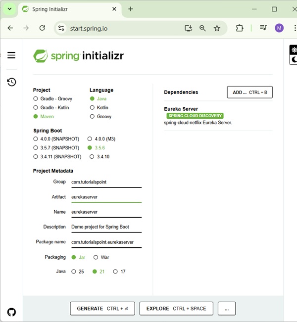Screen dimensions: 297x322
Task: Select Java version 25
Action: pyautogui.click(x=78, y=272)
